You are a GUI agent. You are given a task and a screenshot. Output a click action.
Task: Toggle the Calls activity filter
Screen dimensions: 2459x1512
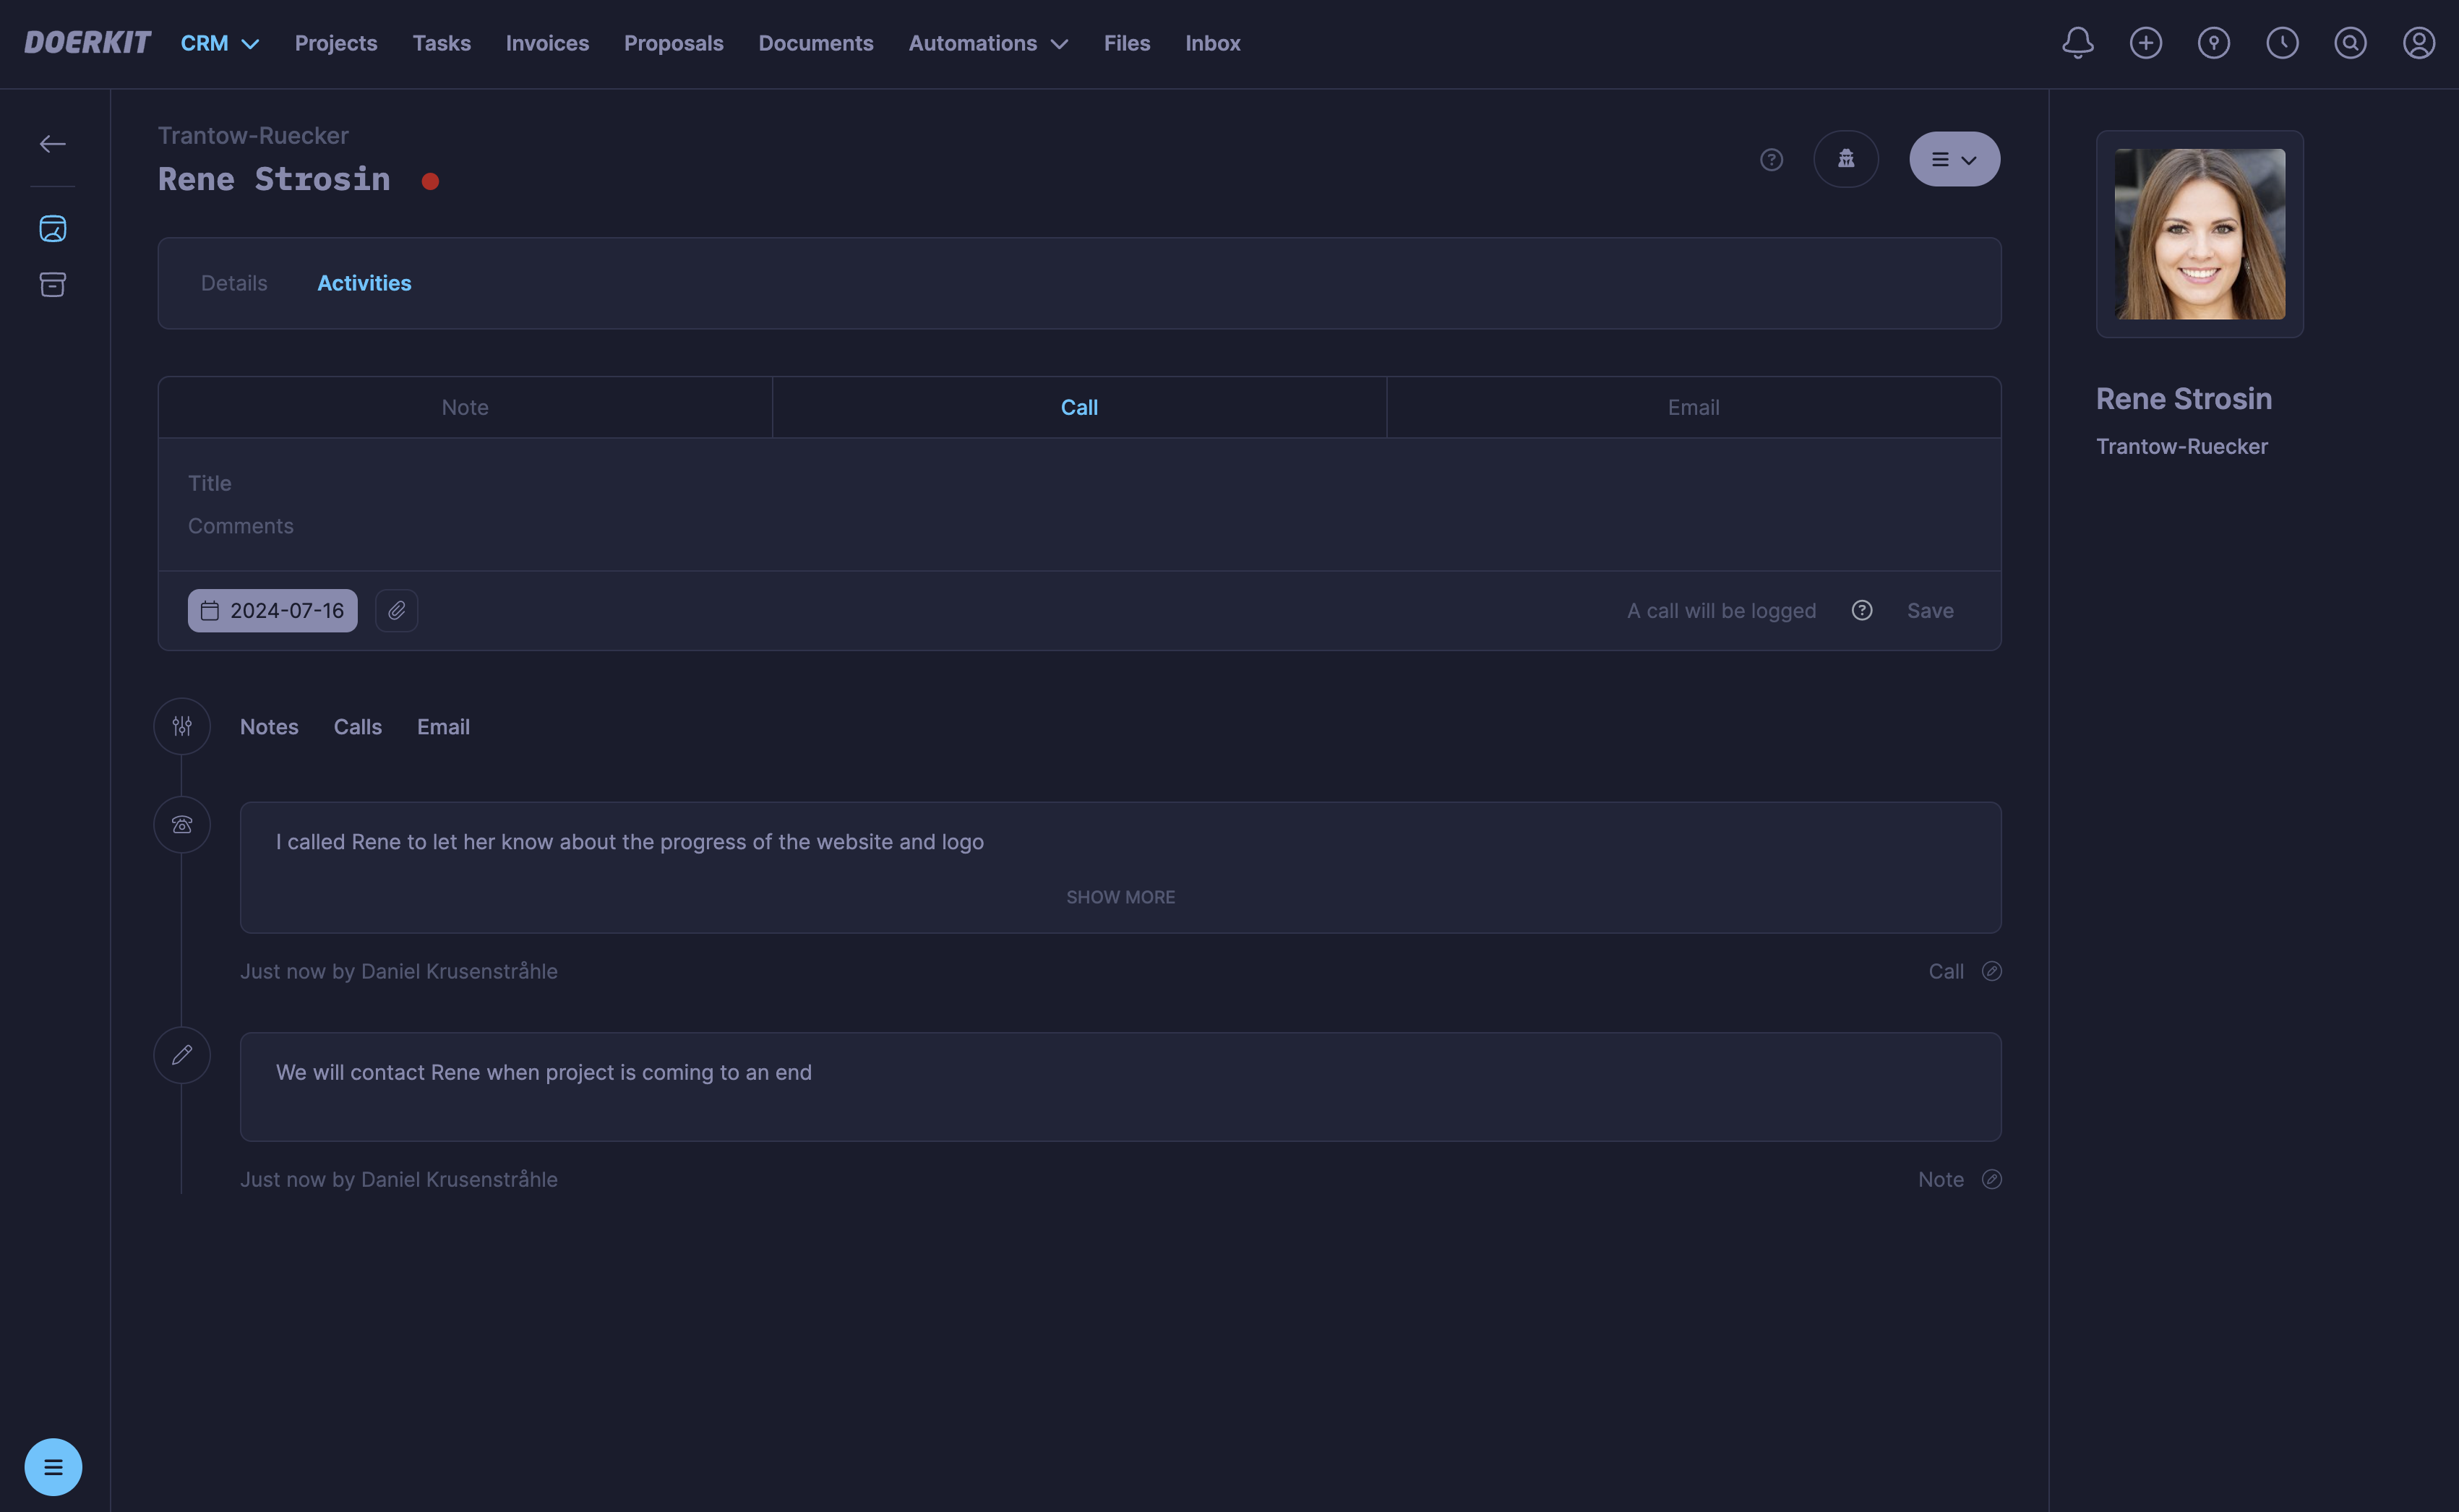coord(357,727)
